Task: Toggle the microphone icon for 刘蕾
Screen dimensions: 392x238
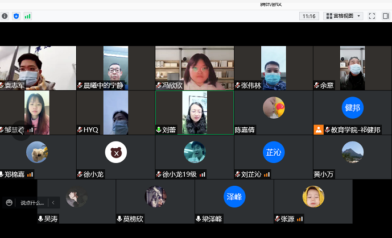Action: (159, 130)
